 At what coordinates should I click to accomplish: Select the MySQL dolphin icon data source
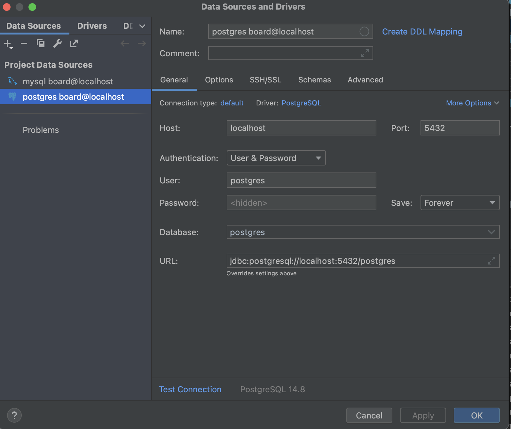point(12,81)
